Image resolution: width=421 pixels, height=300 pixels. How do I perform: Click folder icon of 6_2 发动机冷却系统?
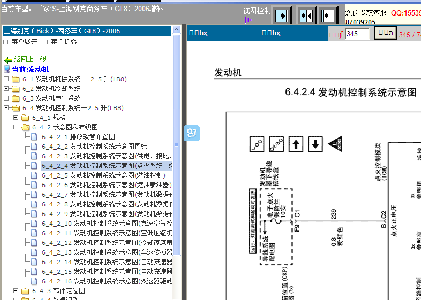tap(16, 89)
